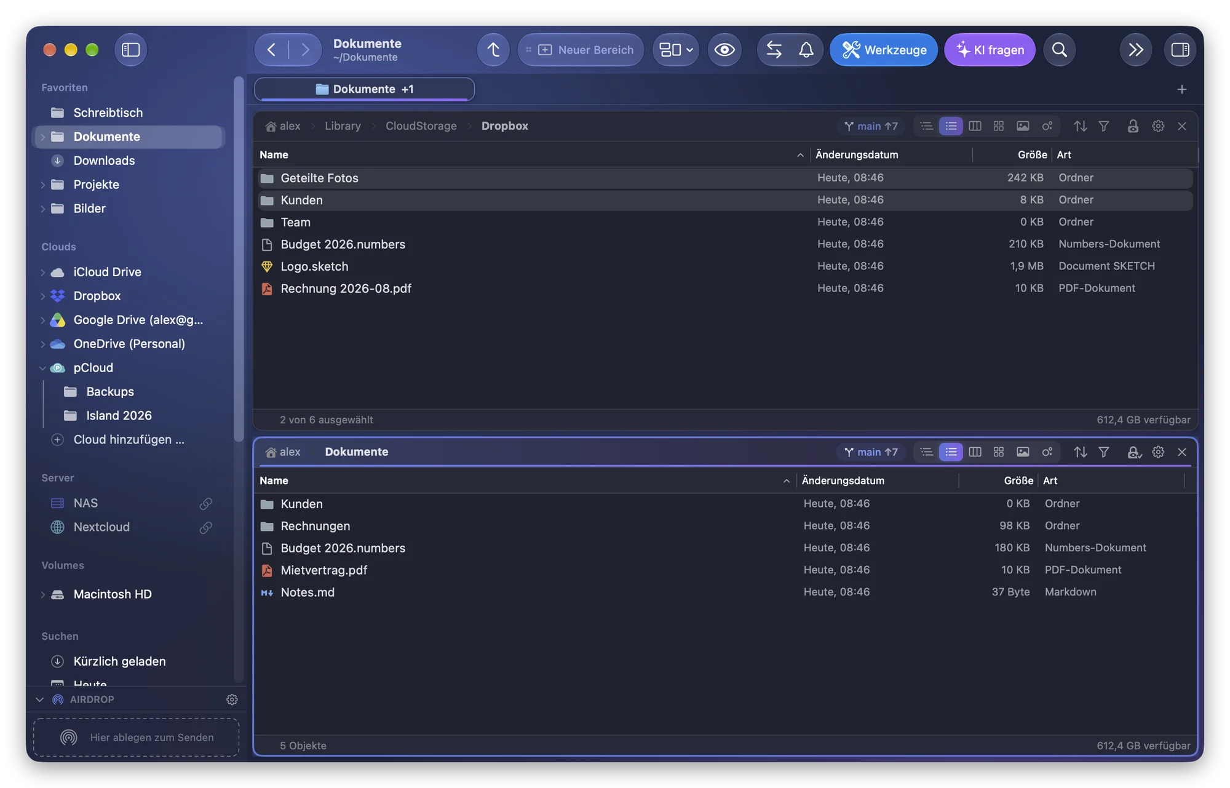
Task: Click the go-to-parent-folder up arrow
Action: coord(493,50)
